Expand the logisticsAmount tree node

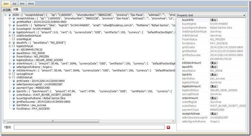10,32
